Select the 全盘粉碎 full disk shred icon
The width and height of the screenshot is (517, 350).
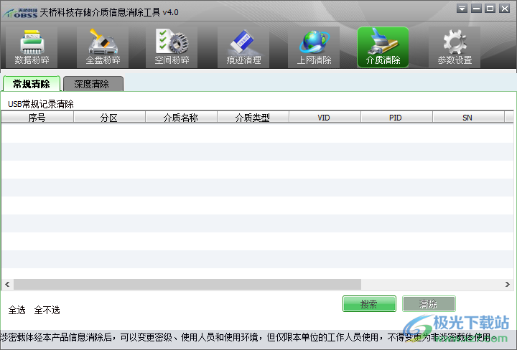(x=103, y=47)
